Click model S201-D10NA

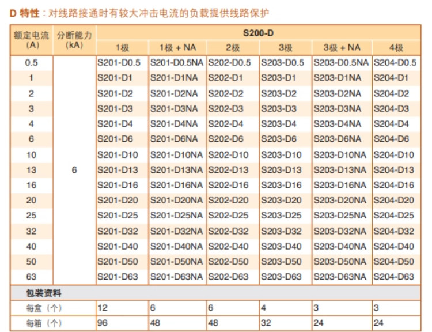pos(177,154)
